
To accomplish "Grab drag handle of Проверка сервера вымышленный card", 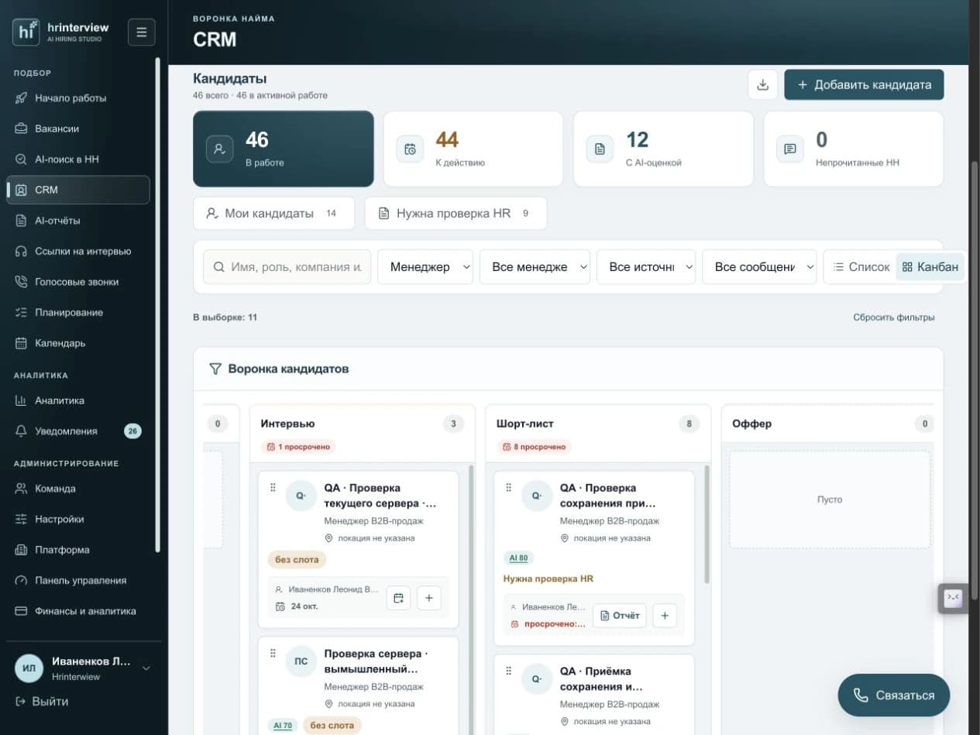I will 273,654.
